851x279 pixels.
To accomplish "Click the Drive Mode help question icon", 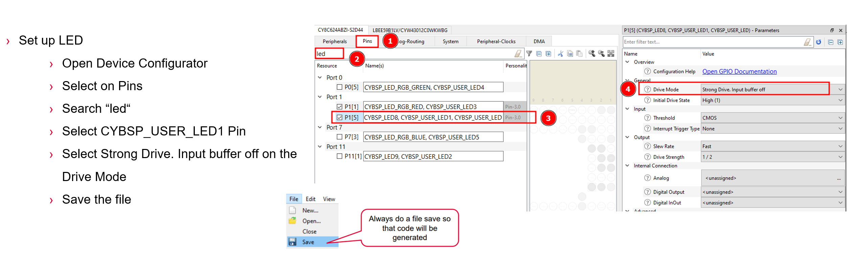I will (647, 90).
